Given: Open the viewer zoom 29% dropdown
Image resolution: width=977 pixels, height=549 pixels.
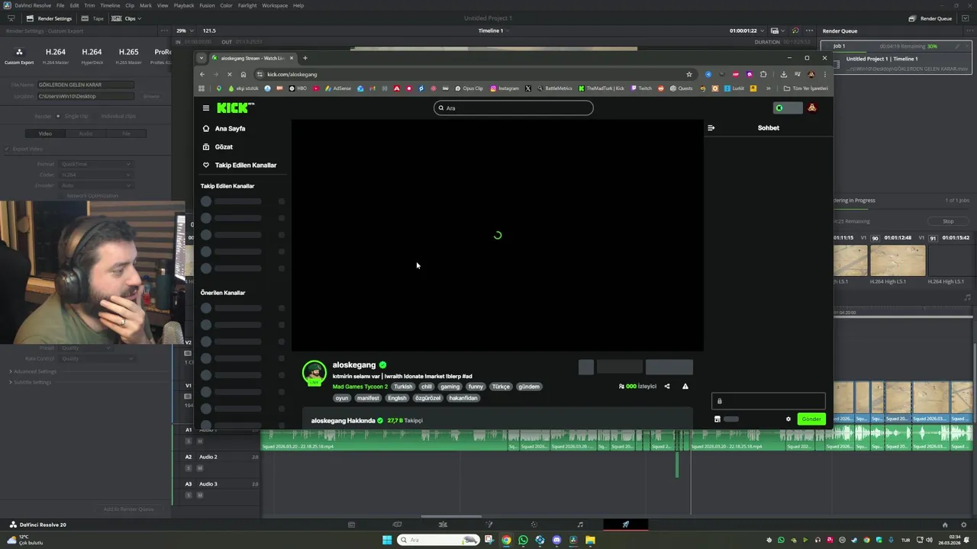Looking at the screenshot, I should pyautogui.click(x=183, y=30).
